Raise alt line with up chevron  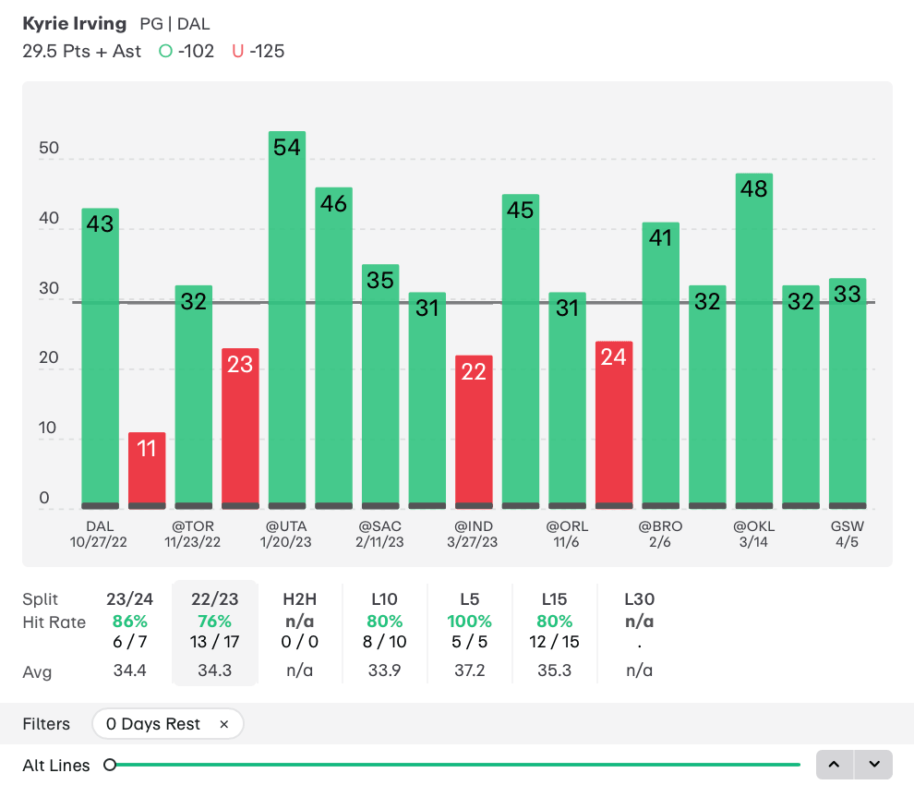pos(835,765)
